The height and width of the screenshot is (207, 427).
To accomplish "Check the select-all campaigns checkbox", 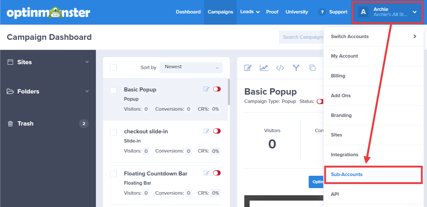I will 113,68.
